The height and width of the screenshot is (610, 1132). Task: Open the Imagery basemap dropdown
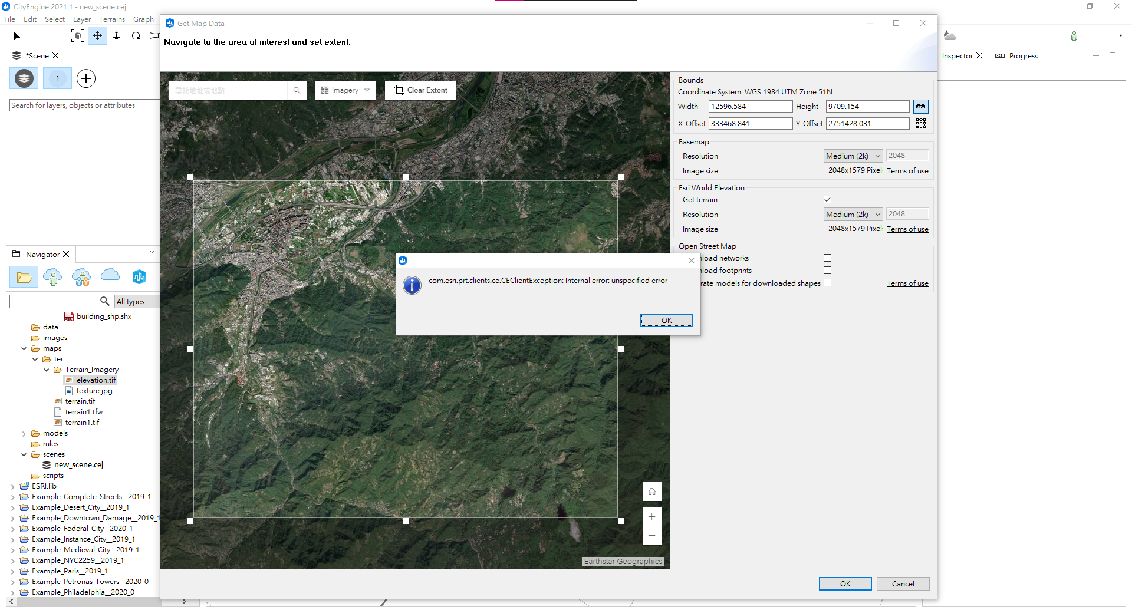pyautogui.click(x=345, y=90)
